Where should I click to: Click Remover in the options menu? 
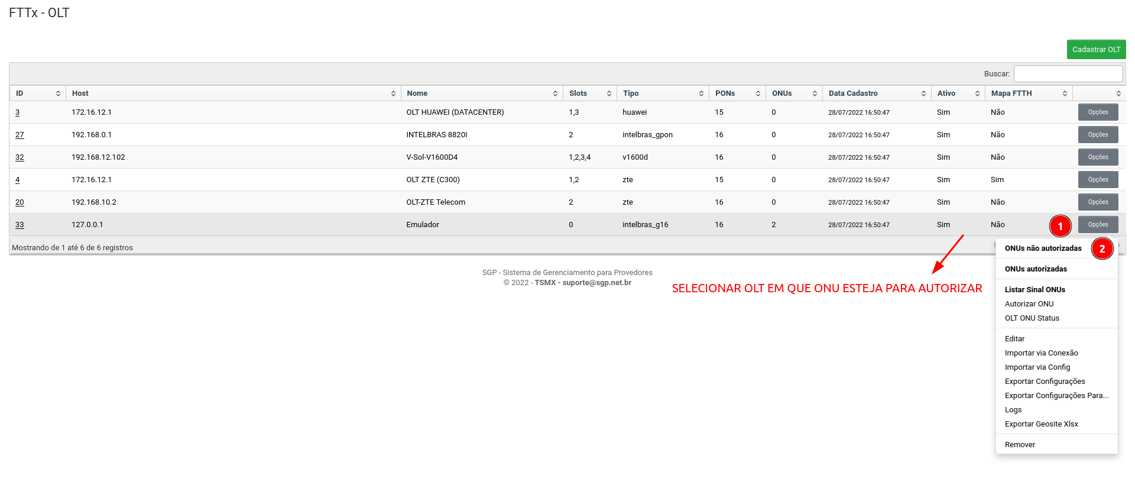(x=1020, y=445)
